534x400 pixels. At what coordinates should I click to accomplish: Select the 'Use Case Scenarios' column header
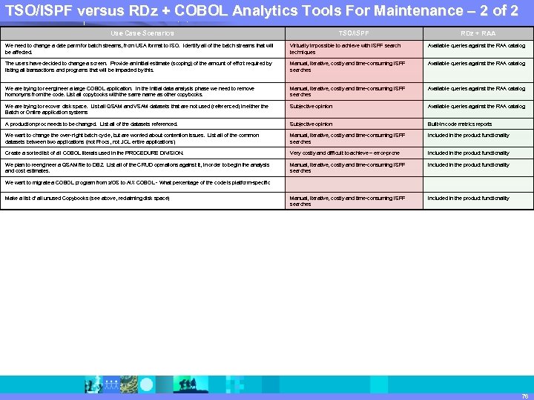tap(142, 33)
